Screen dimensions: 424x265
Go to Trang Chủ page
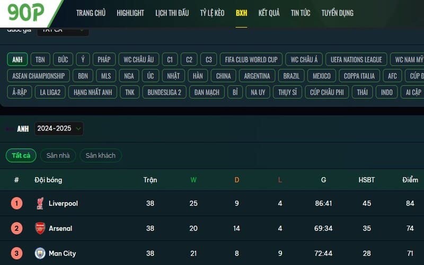[91, 13]
